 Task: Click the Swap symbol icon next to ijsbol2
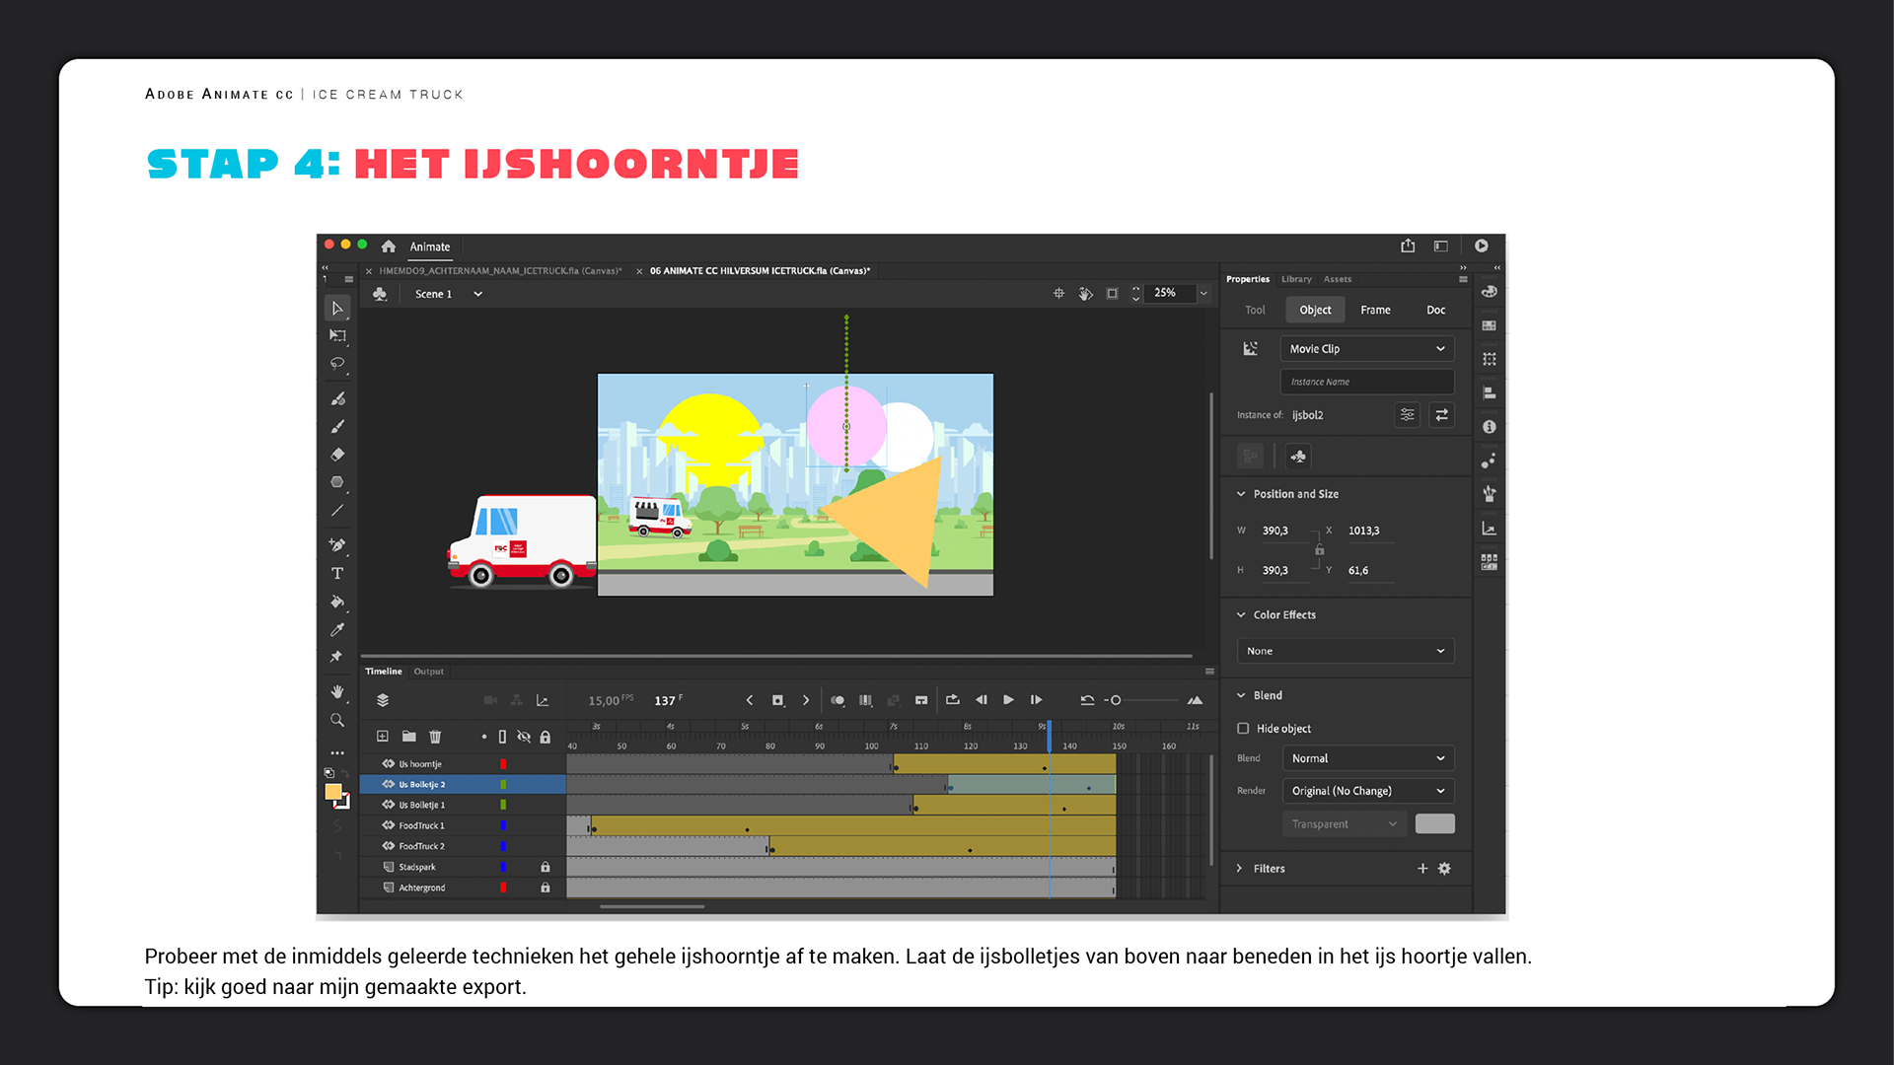coord(1441,415)
